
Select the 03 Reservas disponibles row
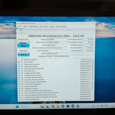point(55,67)
